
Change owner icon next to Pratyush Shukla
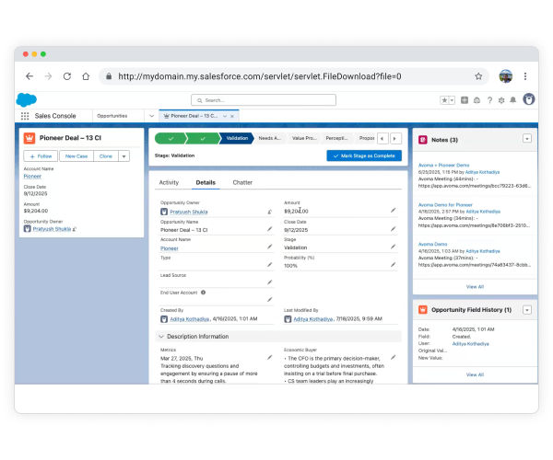tap(269, 212)
